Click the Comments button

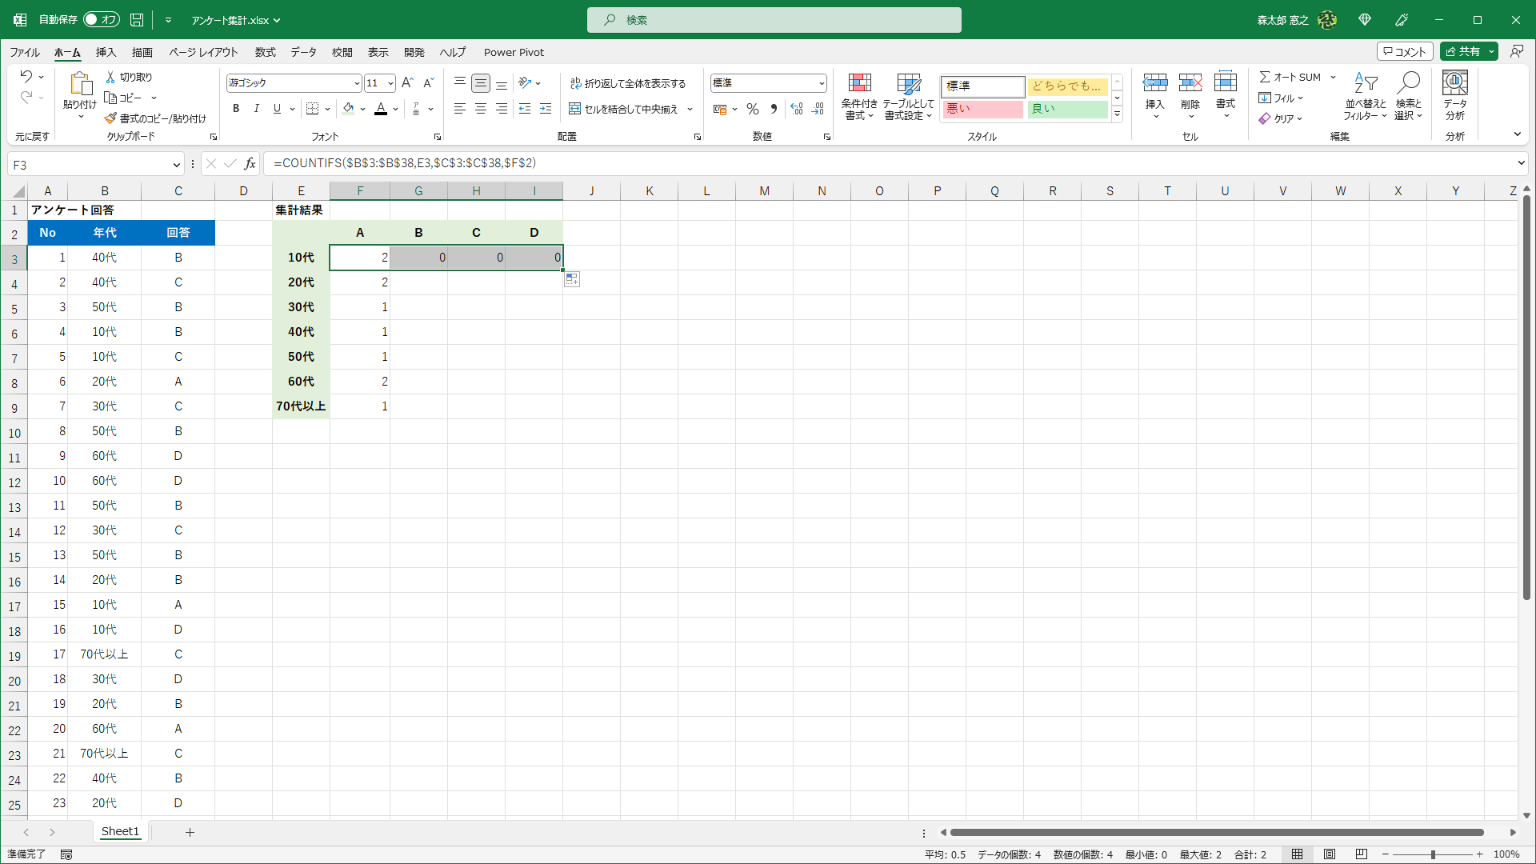(x=1405, y=51)
